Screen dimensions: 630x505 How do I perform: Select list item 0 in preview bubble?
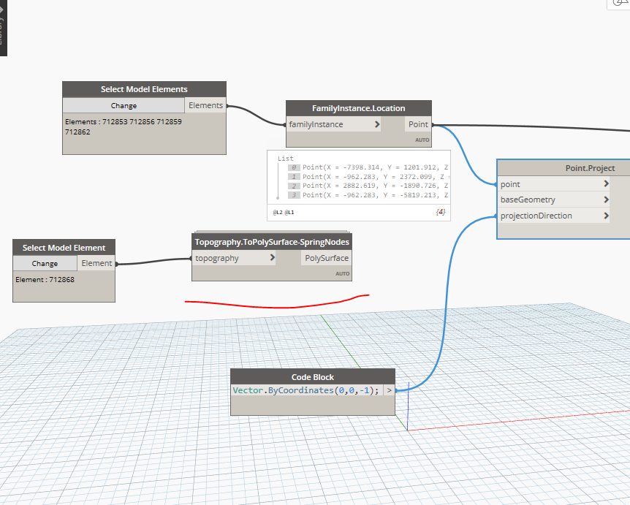click(368, 167)
